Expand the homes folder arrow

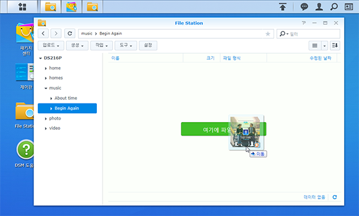46,78
